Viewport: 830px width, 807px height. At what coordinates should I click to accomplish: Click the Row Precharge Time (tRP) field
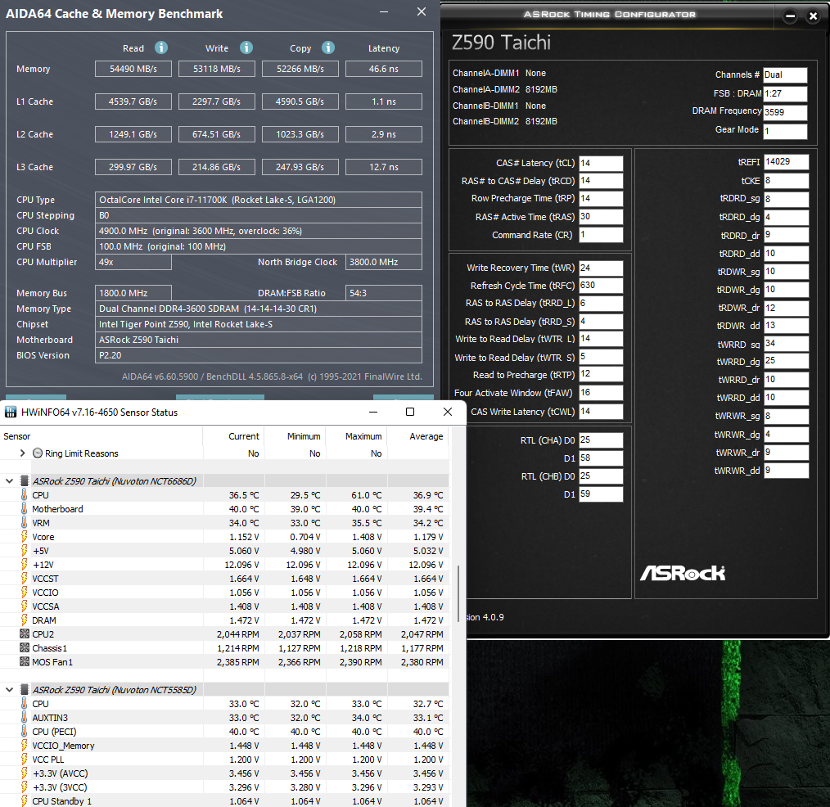(x=601, y=198)
